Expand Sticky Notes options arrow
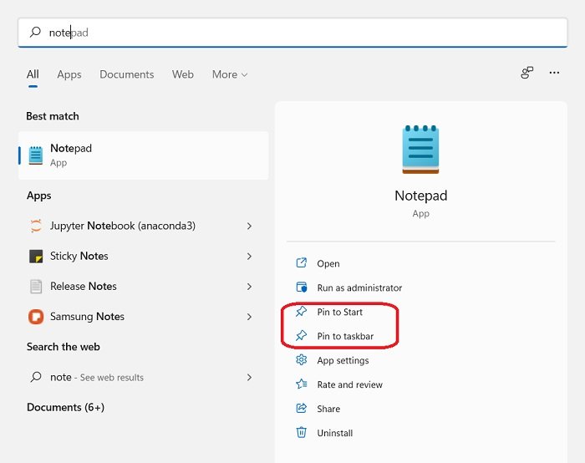This screenshot has width=585, height=463. click(249, 256)
